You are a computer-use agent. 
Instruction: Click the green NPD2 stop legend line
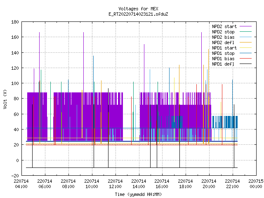(x=245, y=32)
